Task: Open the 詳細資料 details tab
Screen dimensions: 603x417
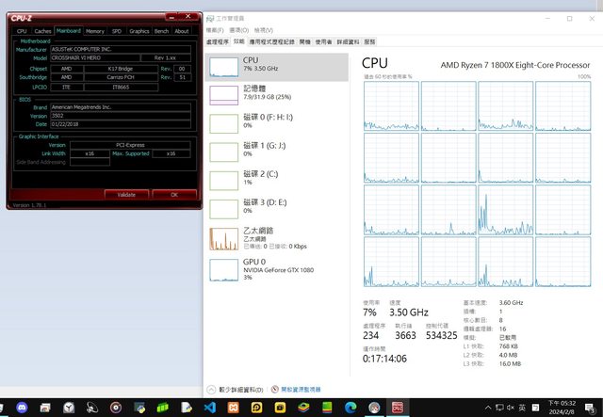Action: coord(348,42)
